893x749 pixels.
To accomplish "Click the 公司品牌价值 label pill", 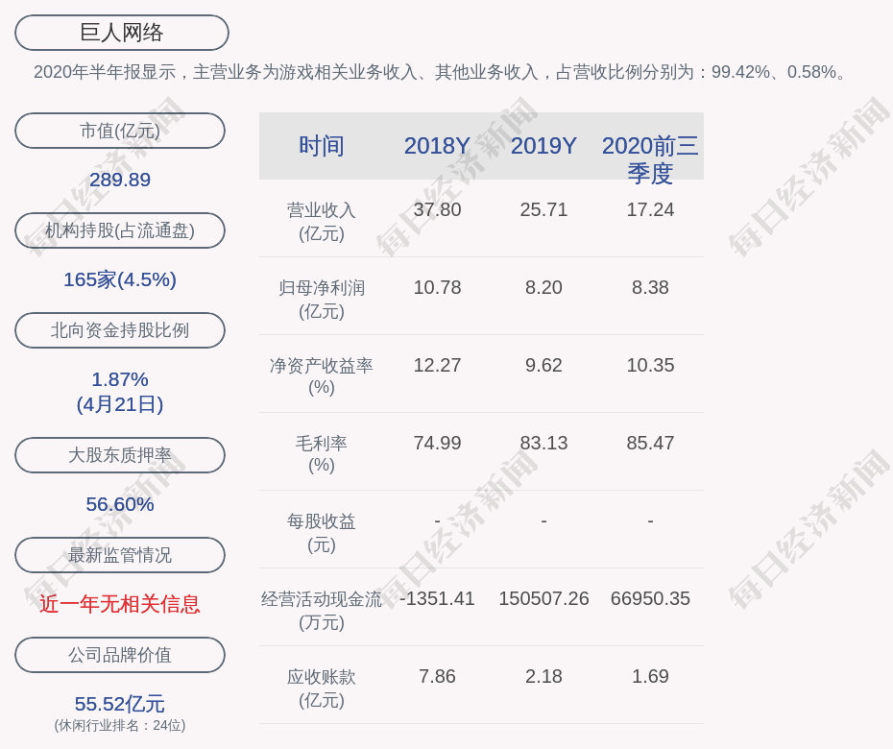I will [x=120, y=655].
